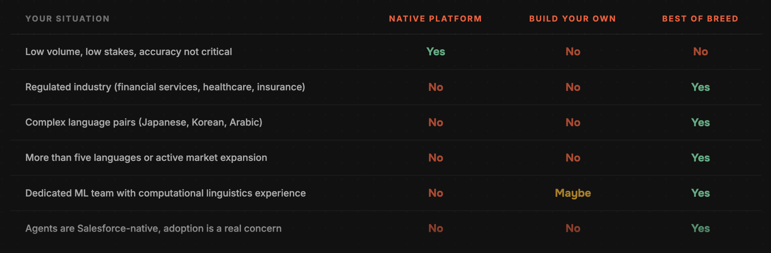Viewport: 771px width, 253px height.
Task: Click the Salesforce-native agents row text
Action: (x=153, y=228)
